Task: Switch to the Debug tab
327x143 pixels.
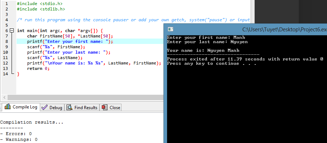Action: tap(52, 107)
